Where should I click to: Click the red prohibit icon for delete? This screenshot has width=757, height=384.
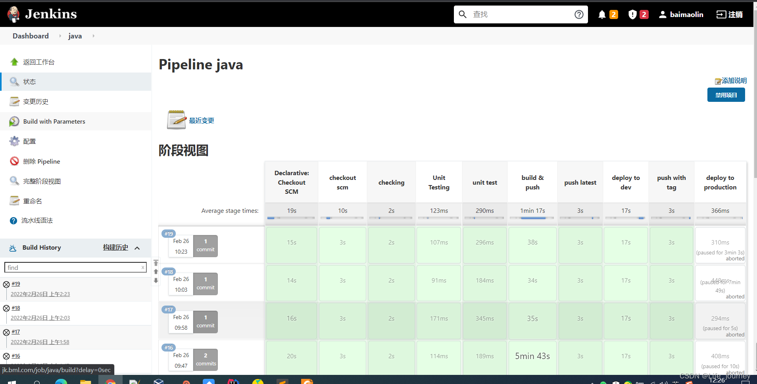[14, 161]
